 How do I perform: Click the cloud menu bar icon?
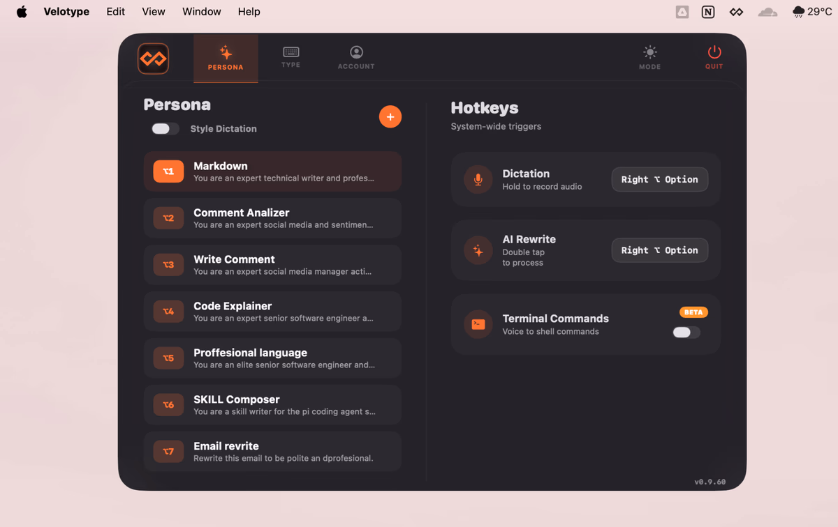[x=768, y=12]
